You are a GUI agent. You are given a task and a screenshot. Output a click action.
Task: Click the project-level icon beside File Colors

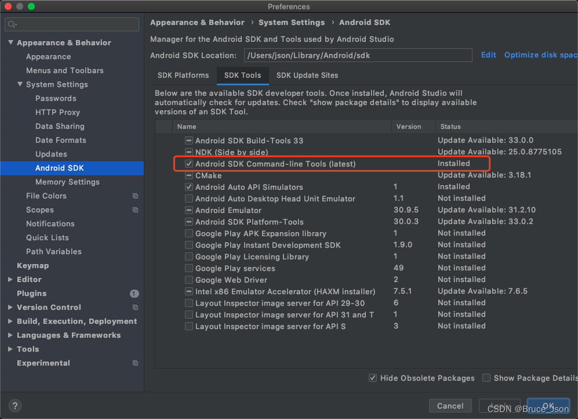coord(135,196)
